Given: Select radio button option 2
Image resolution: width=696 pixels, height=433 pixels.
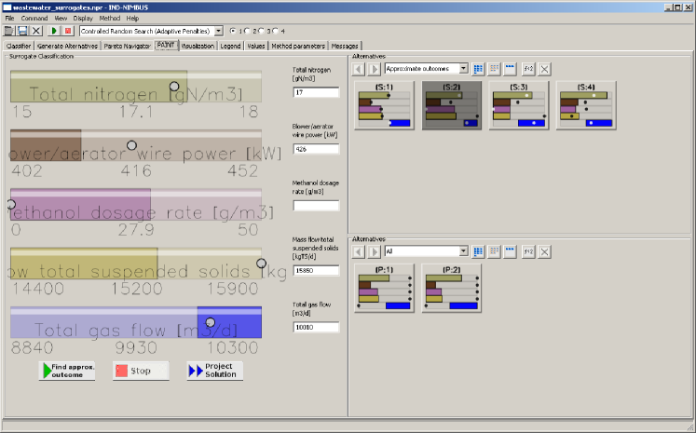Looking at the screenshot, I should (246, 31).
